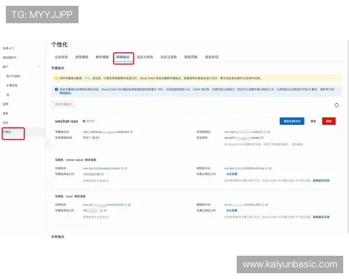Select 个性化 in the sidebar

[7, 132]
